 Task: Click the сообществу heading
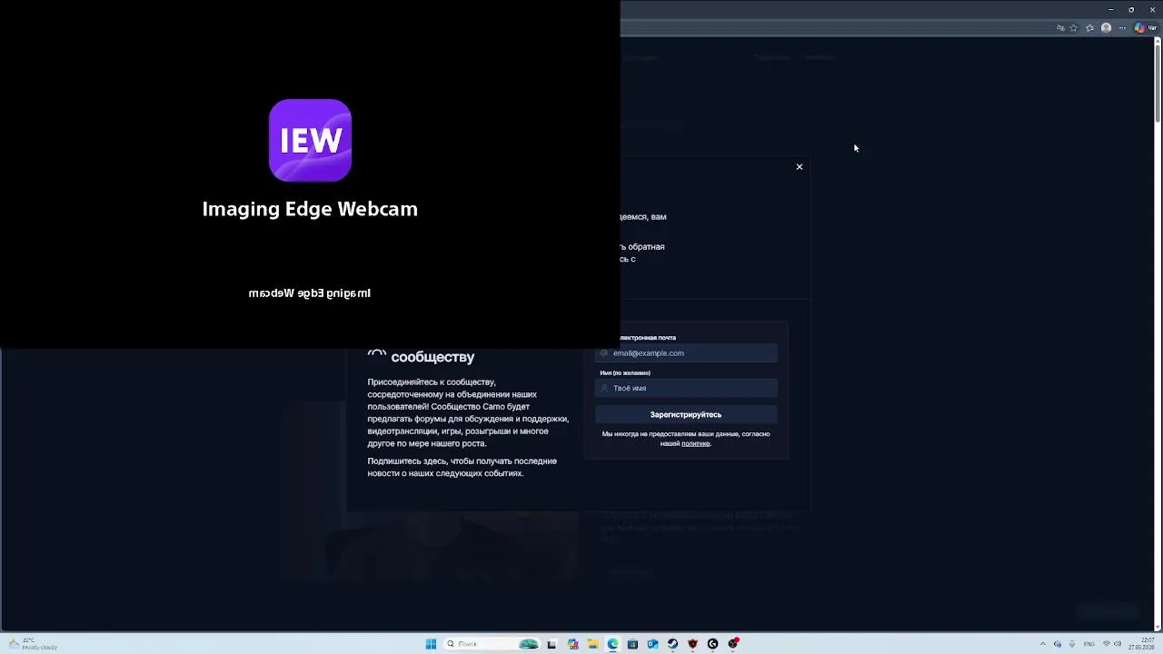432,357
